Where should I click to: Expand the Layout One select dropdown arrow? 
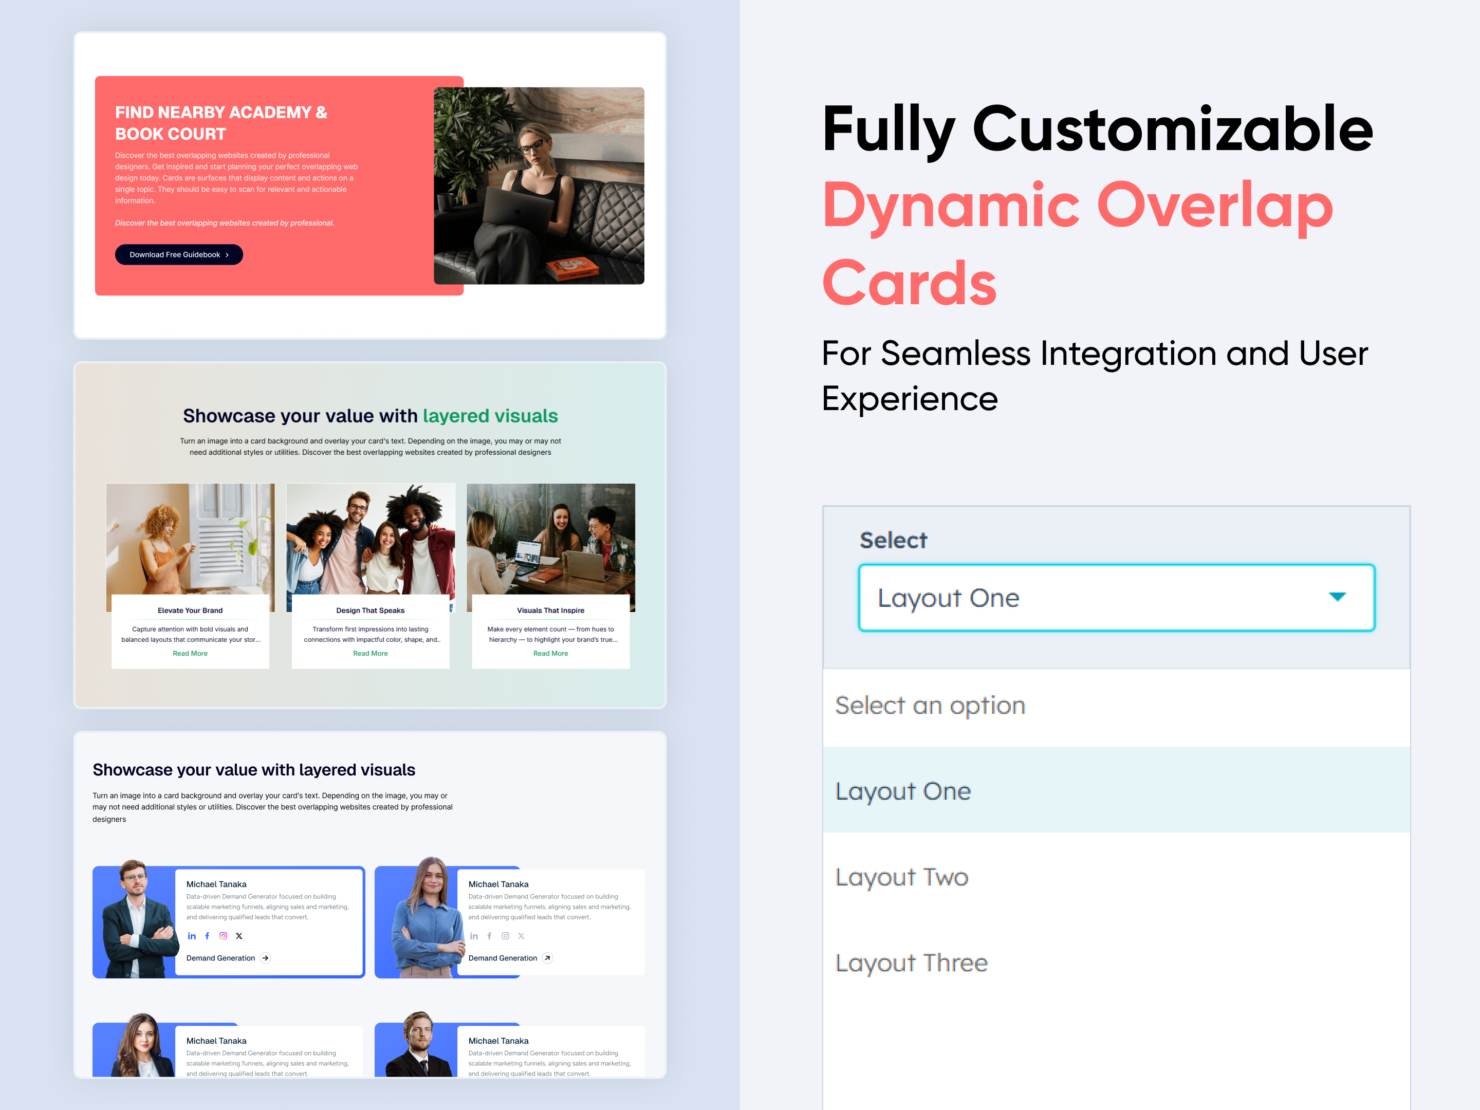tap(1337, 597)
